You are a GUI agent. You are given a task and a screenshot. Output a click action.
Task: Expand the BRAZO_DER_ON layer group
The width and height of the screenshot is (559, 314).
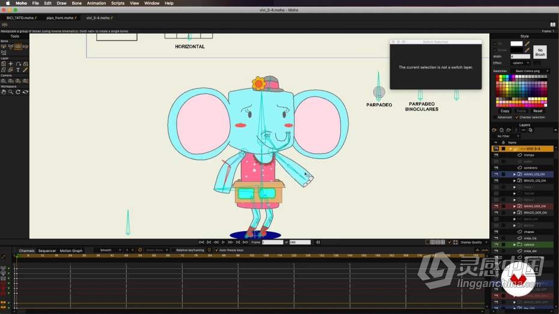[515, 213]
